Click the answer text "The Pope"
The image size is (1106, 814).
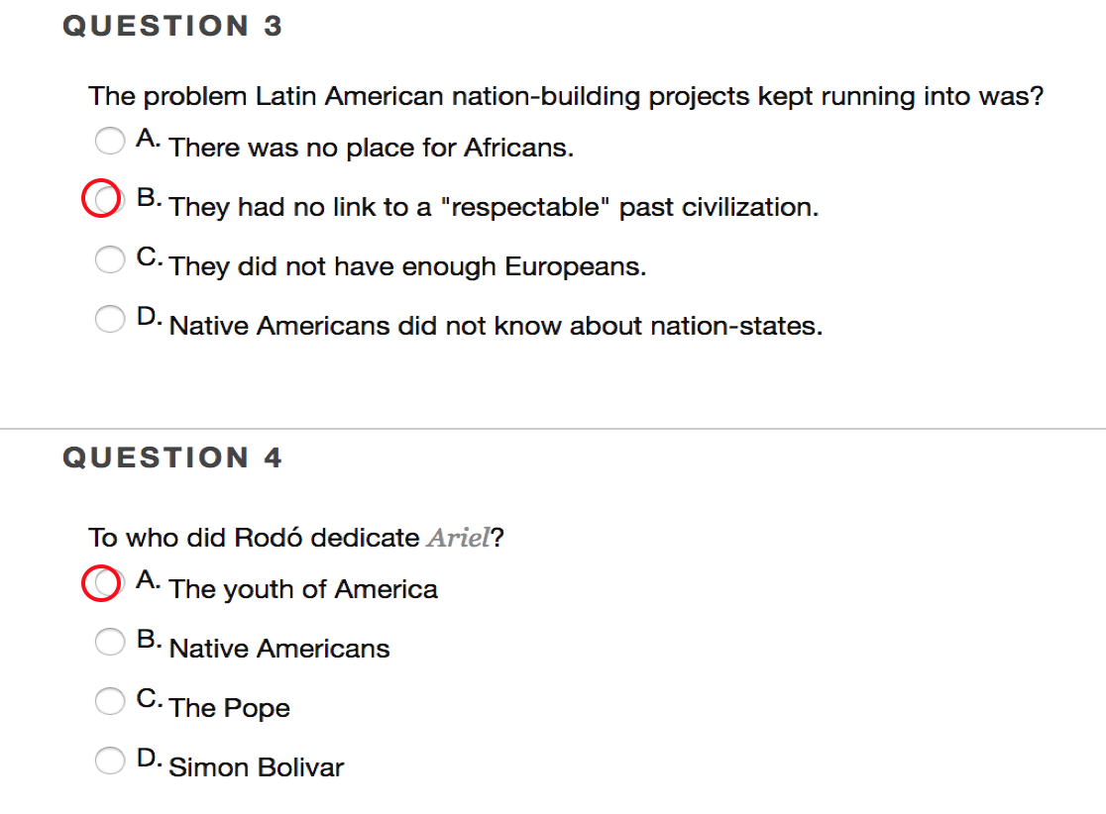[x=230, y=709]
